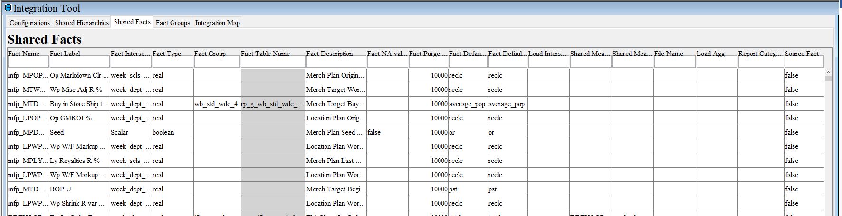
Task: Open the Shared Hierarchies tab
Action: pos(82,23)
